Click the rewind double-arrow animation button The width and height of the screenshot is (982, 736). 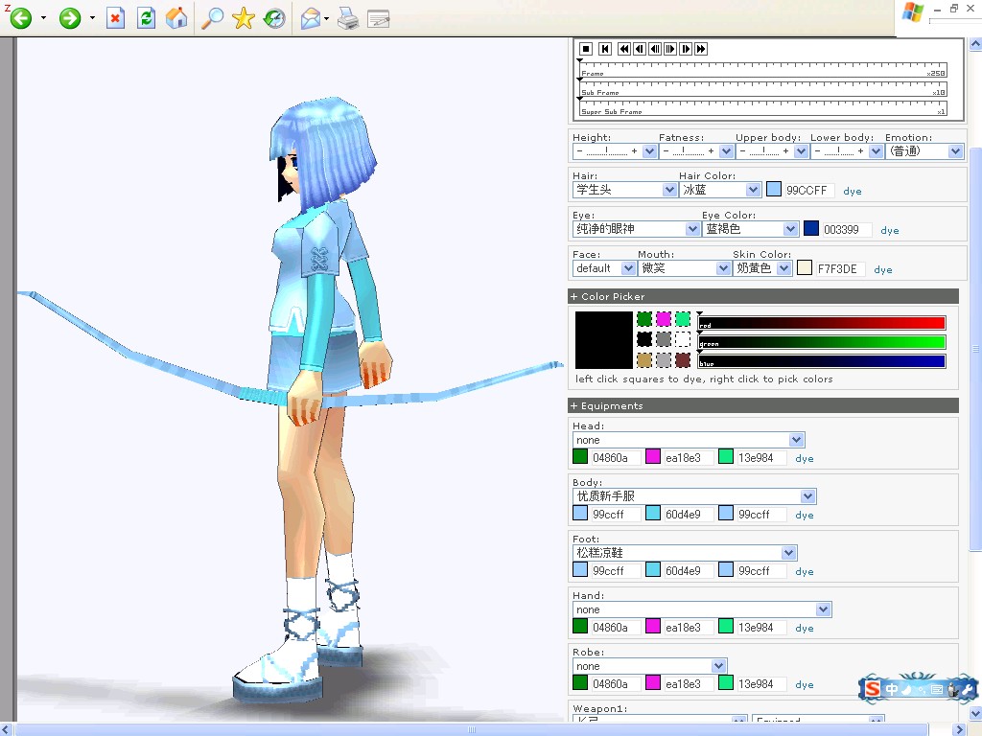point(623,49)
